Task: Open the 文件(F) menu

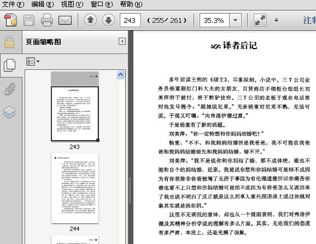Action: point(13,4)
